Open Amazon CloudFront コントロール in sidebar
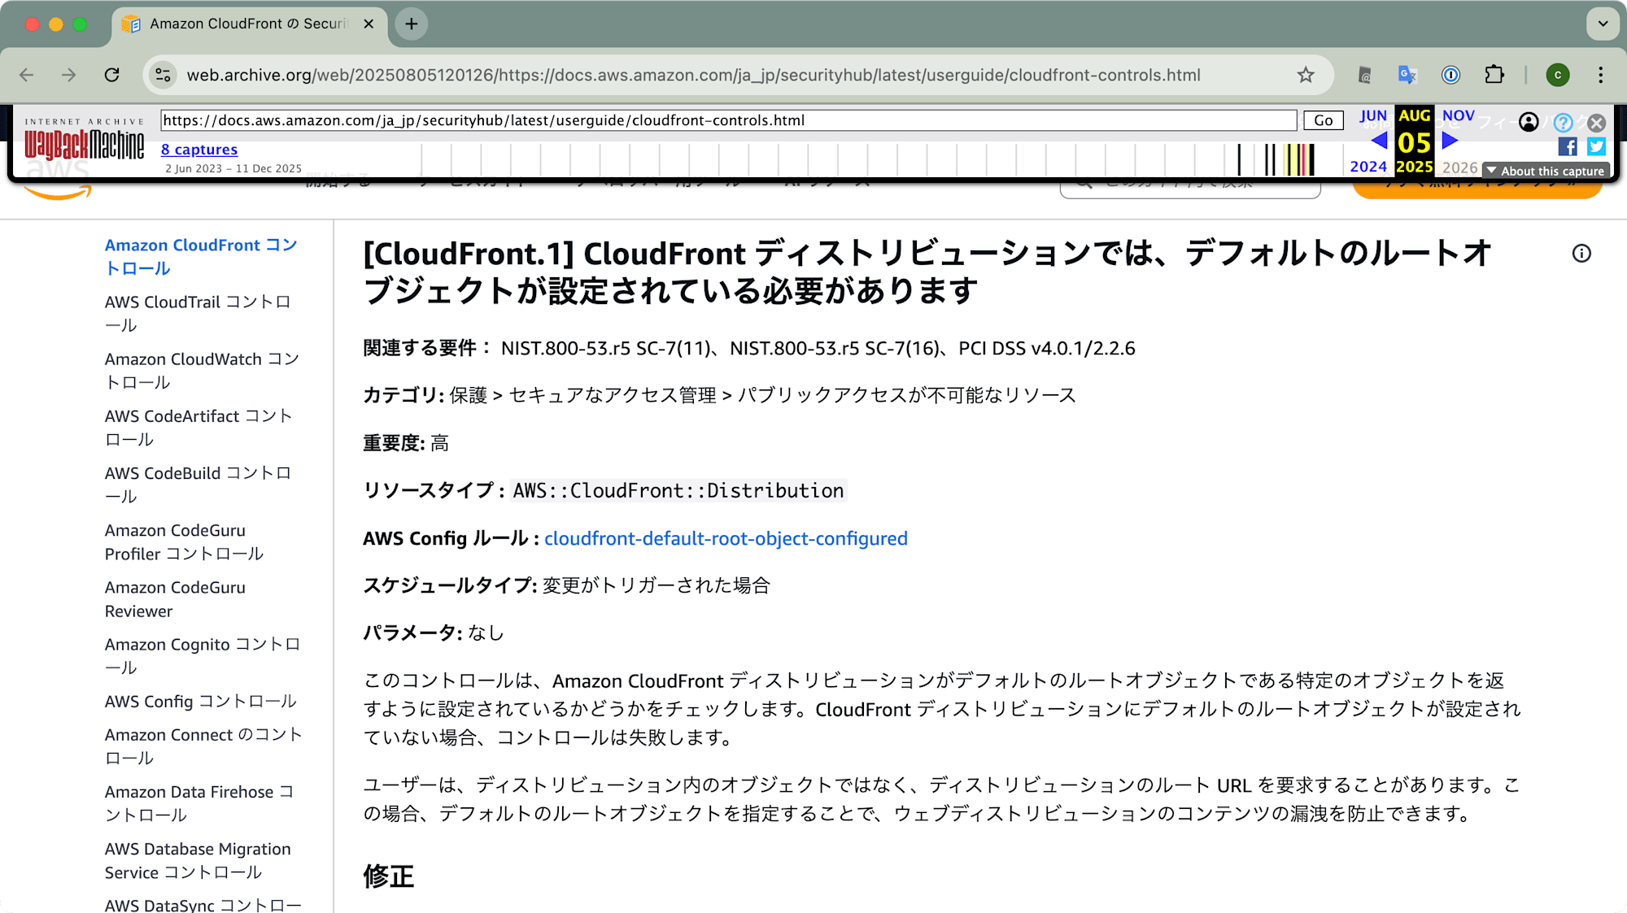Viewport: 1627px width, 913px height. (201, 257)
